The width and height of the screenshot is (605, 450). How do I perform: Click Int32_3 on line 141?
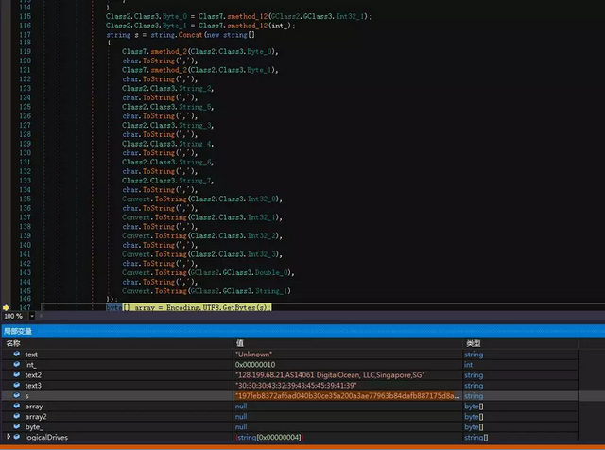point(262,254)
